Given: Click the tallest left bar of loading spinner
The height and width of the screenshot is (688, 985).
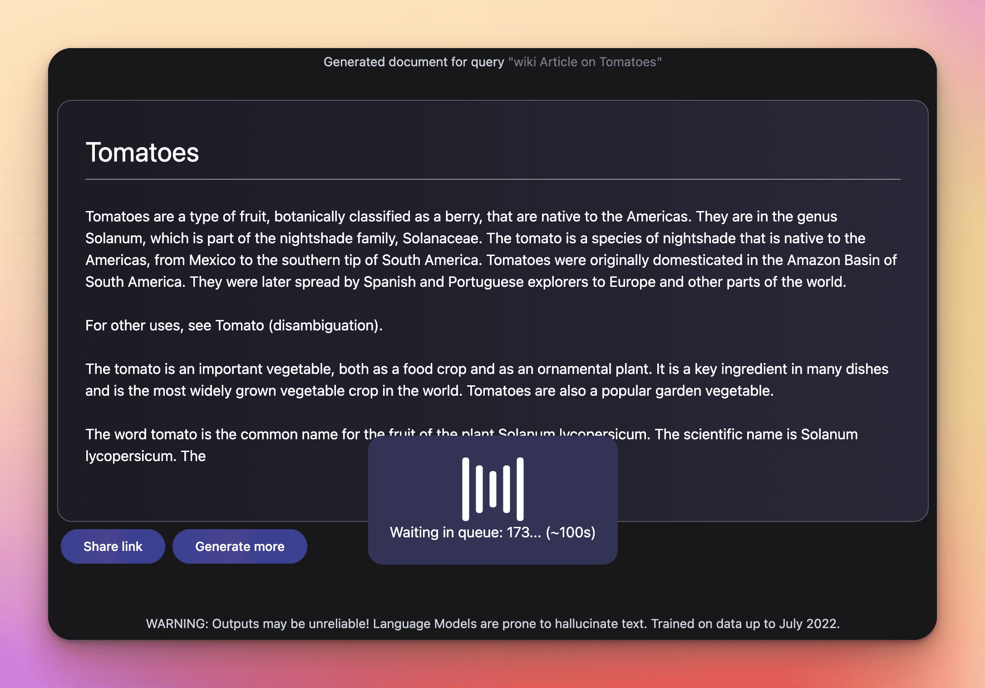Looking at the screenshot, I should point(465,489).
